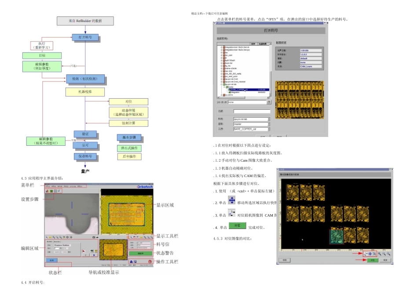Click the horizontal scrollbar under the job tree
This screenshot has height=296, width=418.
tap(243, 97)
